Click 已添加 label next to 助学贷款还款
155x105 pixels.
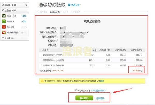click(x=24, y=32)
